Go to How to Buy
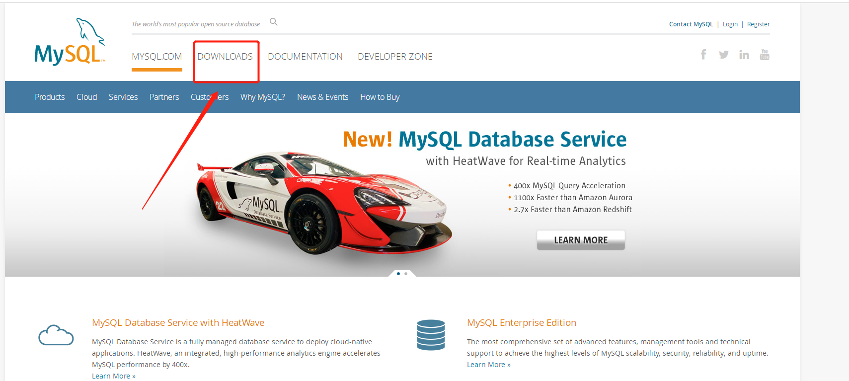This screenshot has height=381, width=849. (380, 97)
